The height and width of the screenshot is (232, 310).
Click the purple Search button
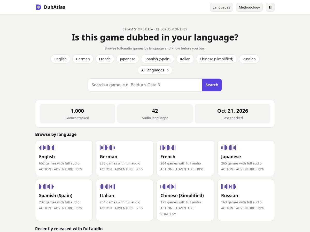click(212, 85)
